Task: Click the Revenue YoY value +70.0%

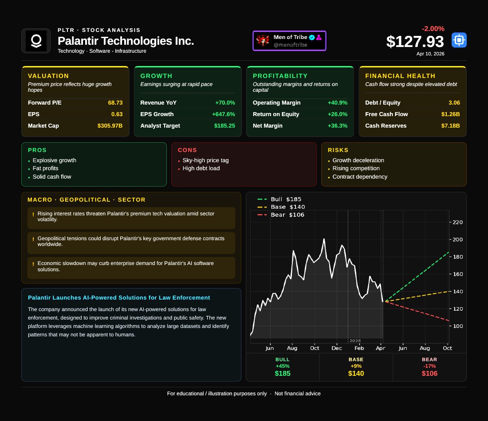Action: [225, 103]
